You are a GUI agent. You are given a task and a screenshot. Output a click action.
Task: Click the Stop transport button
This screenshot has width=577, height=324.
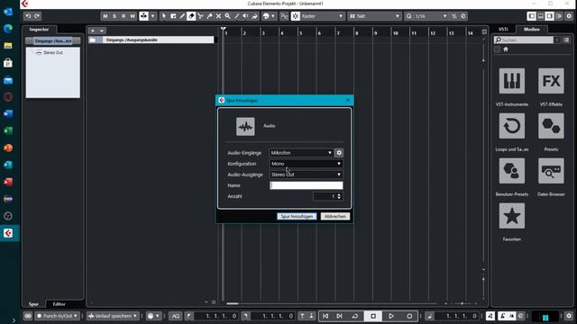coord(373,316)
